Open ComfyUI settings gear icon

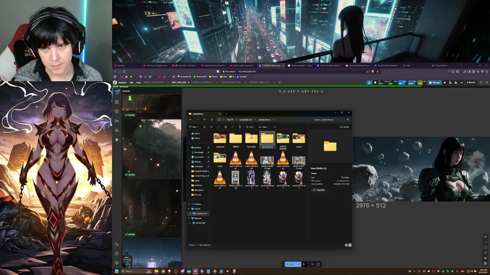click(117, 263)
